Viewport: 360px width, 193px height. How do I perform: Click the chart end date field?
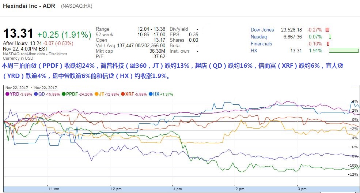tap(46, 88)
